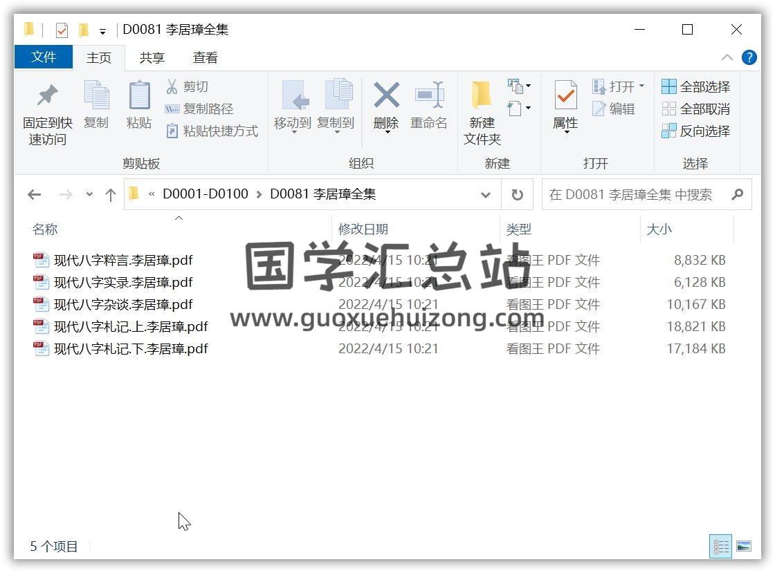This screenshot has width=775, height=573.
Task: Sort by the Type (类型) column
Action: click(518, 229)
